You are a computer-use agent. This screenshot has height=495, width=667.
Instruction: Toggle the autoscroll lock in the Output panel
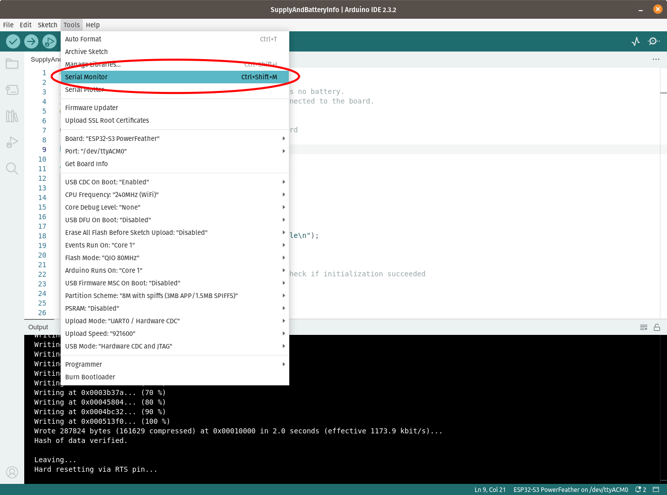click(x=657, y=327)
